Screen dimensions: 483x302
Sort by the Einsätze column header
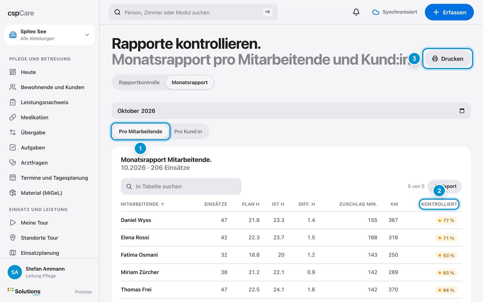(216, 204)
